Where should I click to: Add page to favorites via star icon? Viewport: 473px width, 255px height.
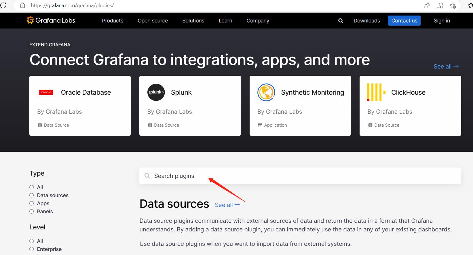453,5
